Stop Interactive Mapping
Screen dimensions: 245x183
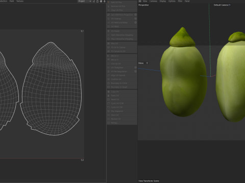pyautogui.click(x=122, y=39)
